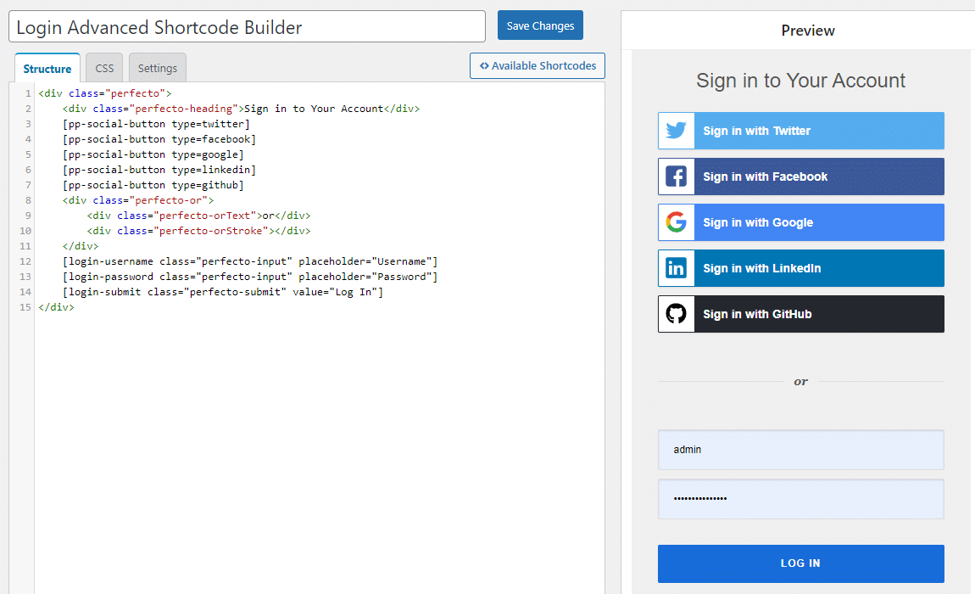Click the LOG IN submit button
The width and height of the screenshot is (975, 594).
(801, 563)
